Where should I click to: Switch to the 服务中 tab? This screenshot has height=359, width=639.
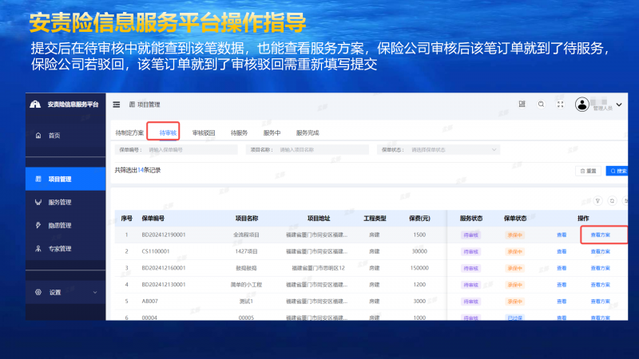(272, 132)
